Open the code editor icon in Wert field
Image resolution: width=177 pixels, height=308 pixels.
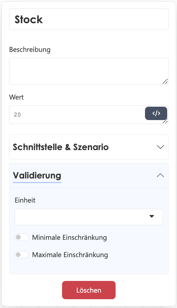pos(156,113)
